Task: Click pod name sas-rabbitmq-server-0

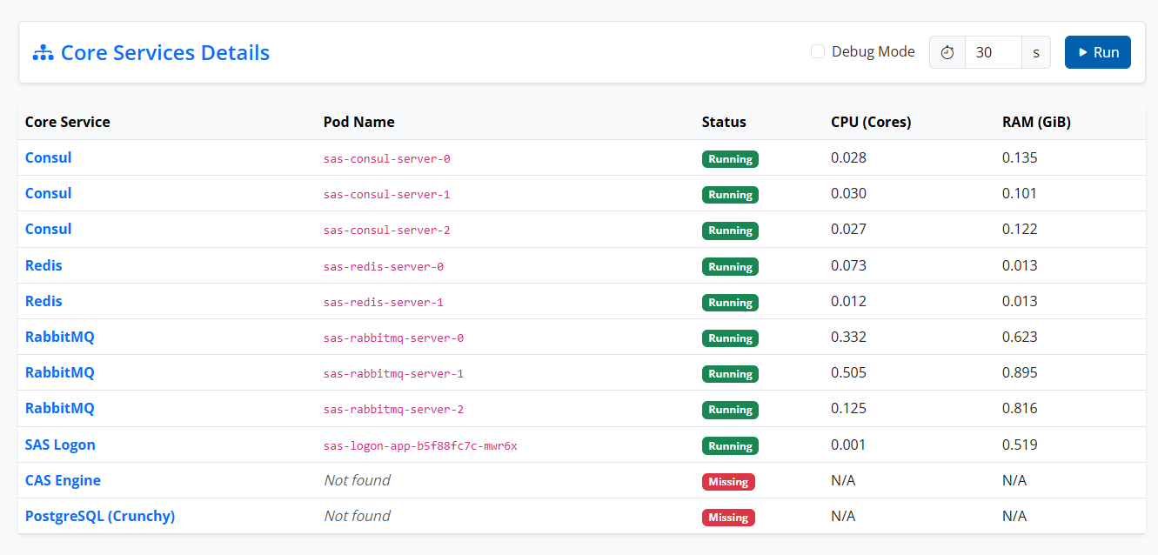Action: [x=393, y=338]
